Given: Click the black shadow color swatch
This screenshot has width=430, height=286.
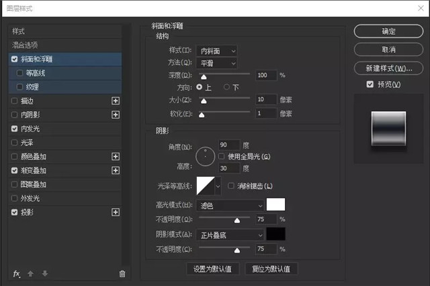Looking at the screenshot, I should (x=275, y=234).
